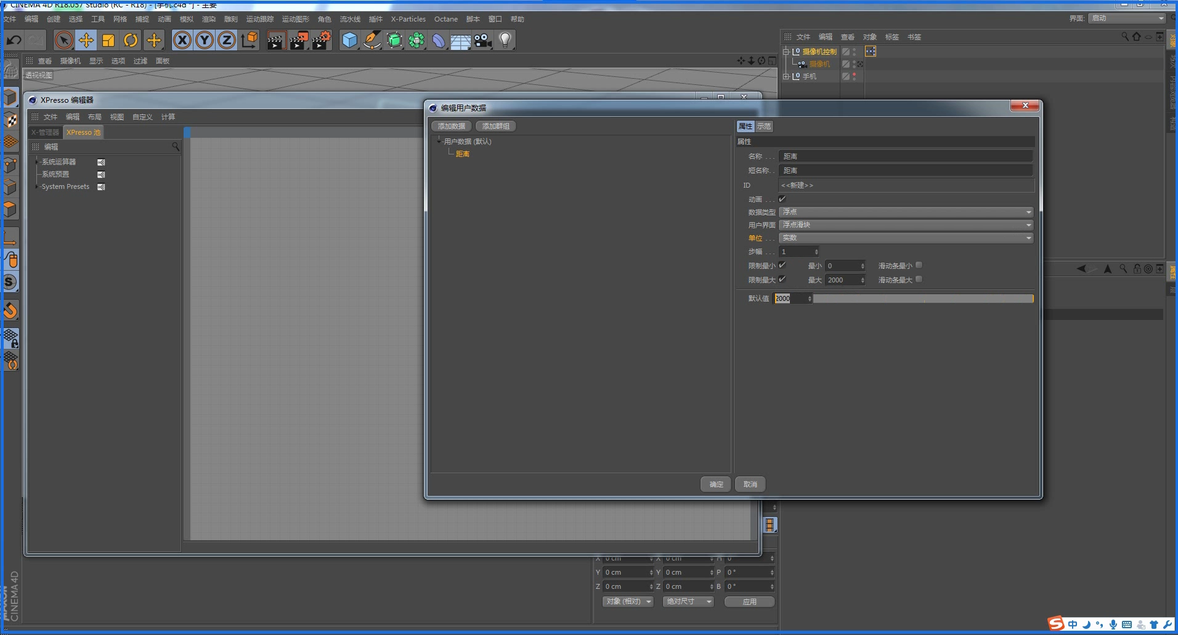This screenshot has width=1178, height=635.
Task: Open the 单位 dropdown
Action: (906, 238)
